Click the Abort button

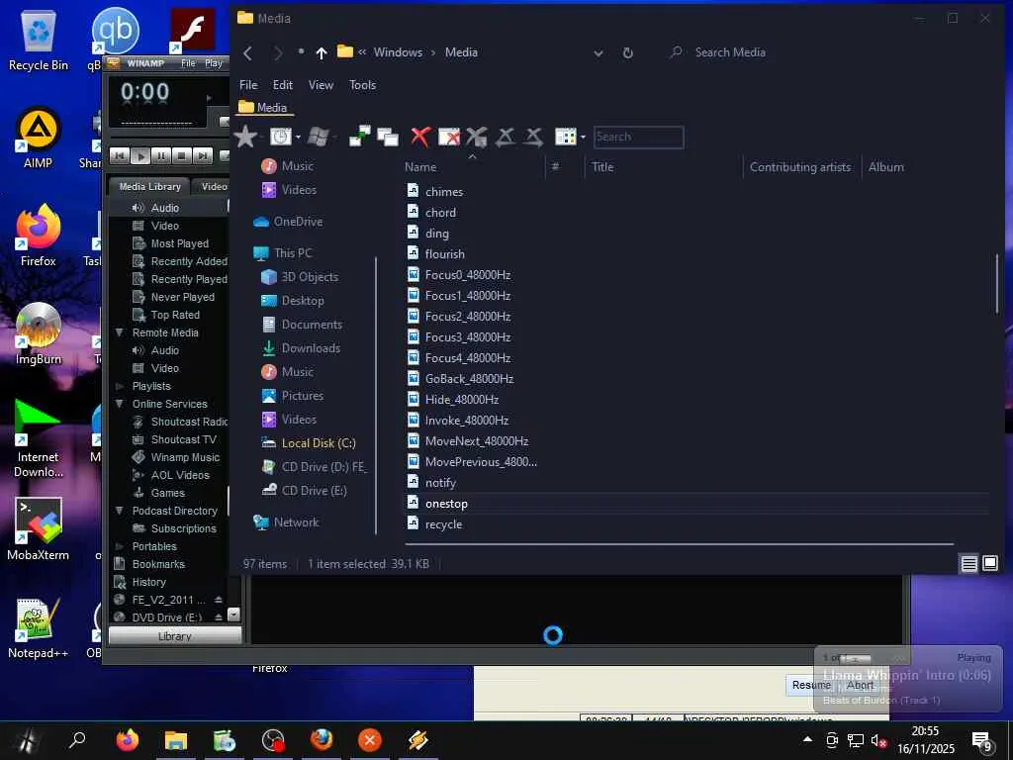coord(861,685)
